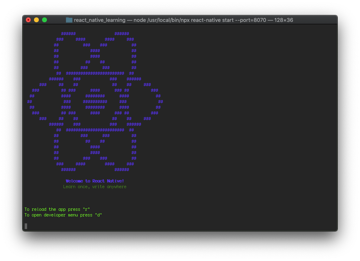Click 'To open developer menu press "d"' line
The width and height of the screenshot is (360, 261).
(63, 215)
